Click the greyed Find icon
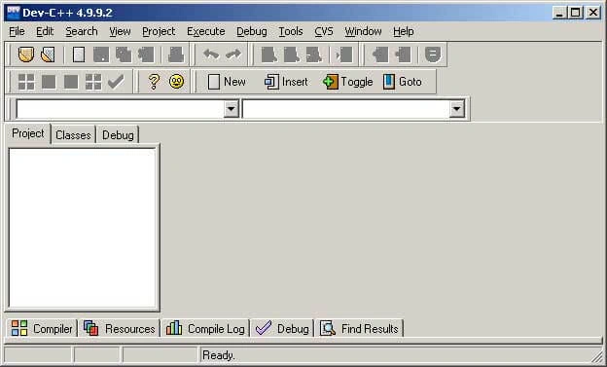Viewport: 607px width, 367px height. [269, 55]
